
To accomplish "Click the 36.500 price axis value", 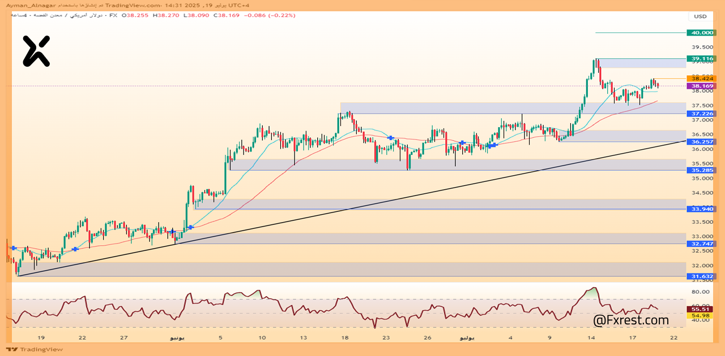I will tap(701, 134).
